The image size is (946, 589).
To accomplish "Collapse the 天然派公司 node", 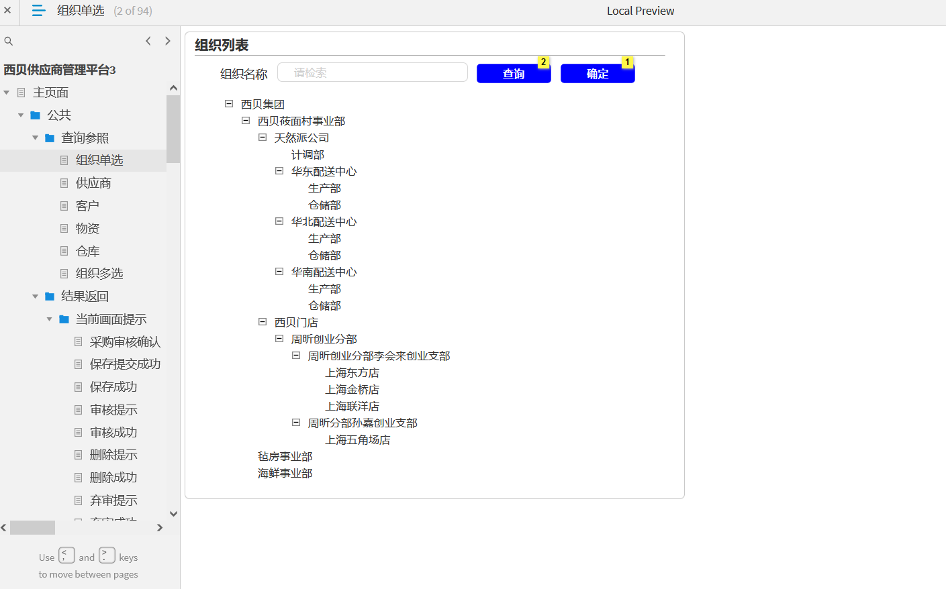I will click(263, 138).
